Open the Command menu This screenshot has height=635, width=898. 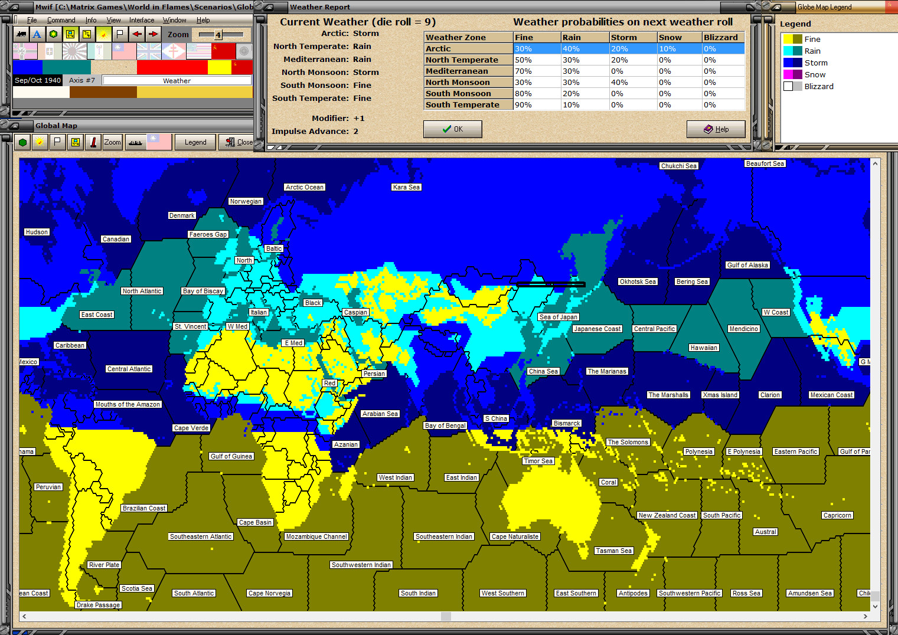click(61, 20)
